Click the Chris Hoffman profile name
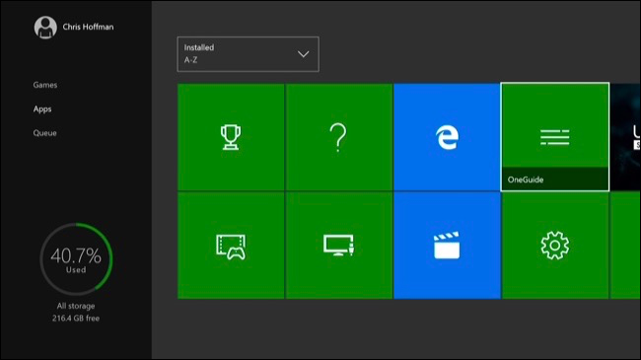 (89, 27)
